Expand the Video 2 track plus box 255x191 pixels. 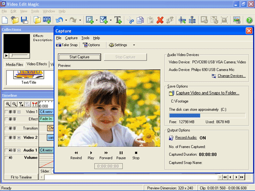(x=19, y=138)
